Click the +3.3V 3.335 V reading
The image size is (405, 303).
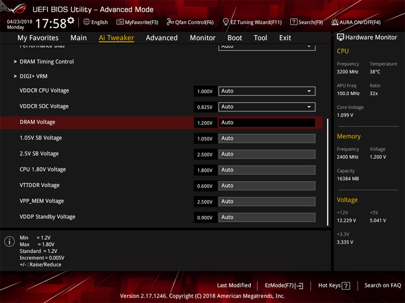point(345,242)
